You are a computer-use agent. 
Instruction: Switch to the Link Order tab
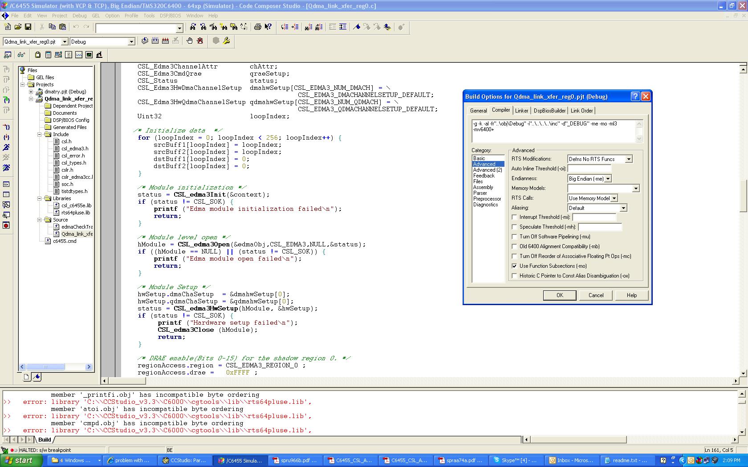coord(581,111)
